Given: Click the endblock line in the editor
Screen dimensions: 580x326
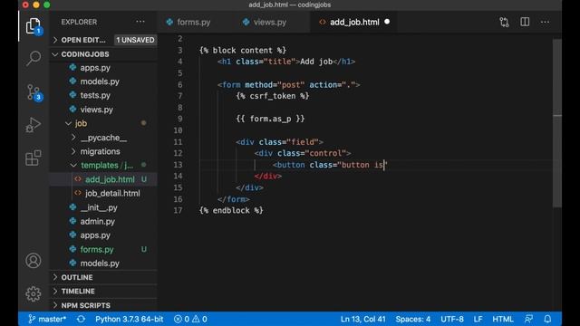Looking at the screenshot, I should (x=231, y=210).
